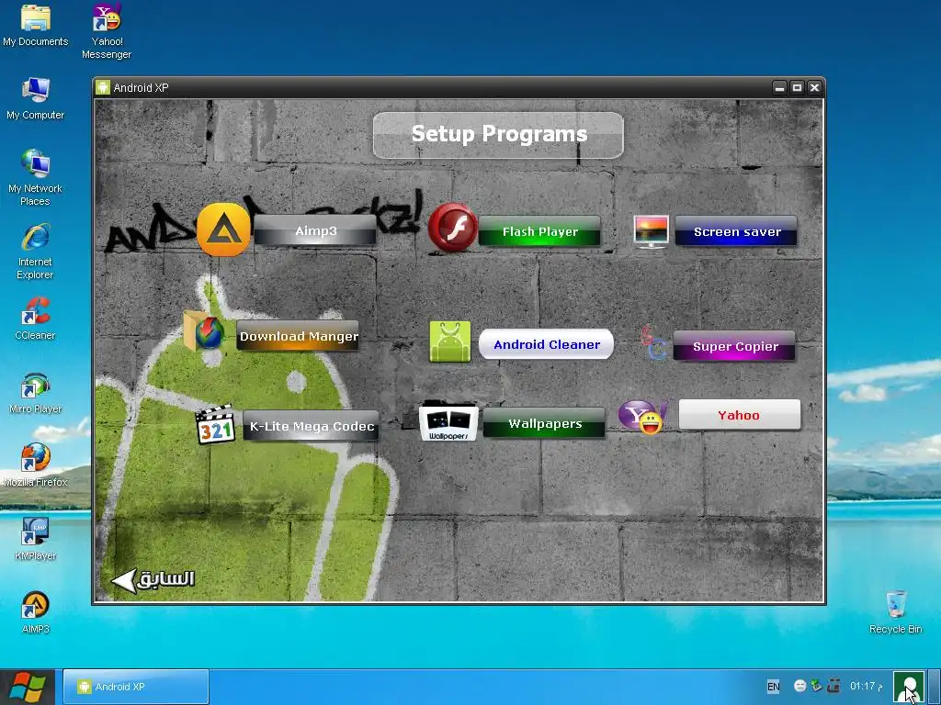Click the orange Aimp3 triangle icon
Image resolution: width=941 pixels, height=705 pixels.
tap(223, 229)
